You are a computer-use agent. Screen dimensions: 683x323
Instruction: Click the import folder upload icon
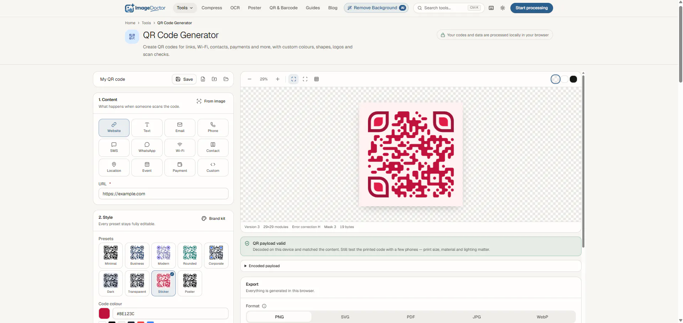point(214,79)
